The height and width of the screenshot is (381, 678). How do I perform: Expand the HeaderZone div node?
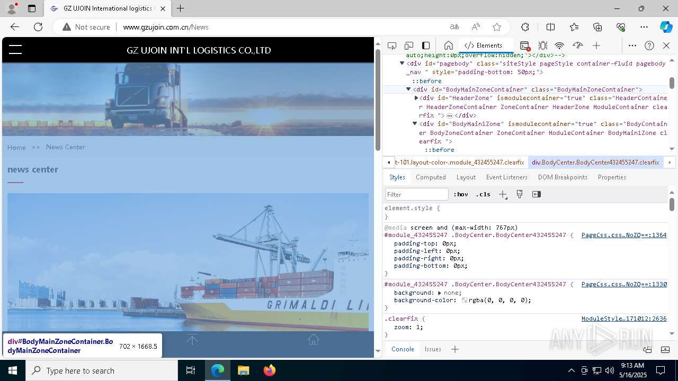click(x=416, y=98)
